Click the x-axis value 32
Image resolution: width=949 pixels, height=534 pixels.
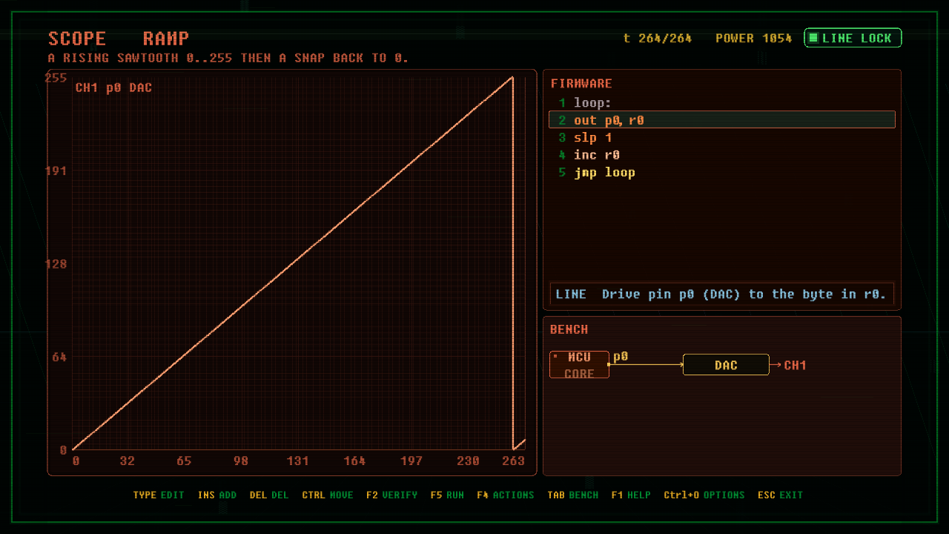[127, 461]
